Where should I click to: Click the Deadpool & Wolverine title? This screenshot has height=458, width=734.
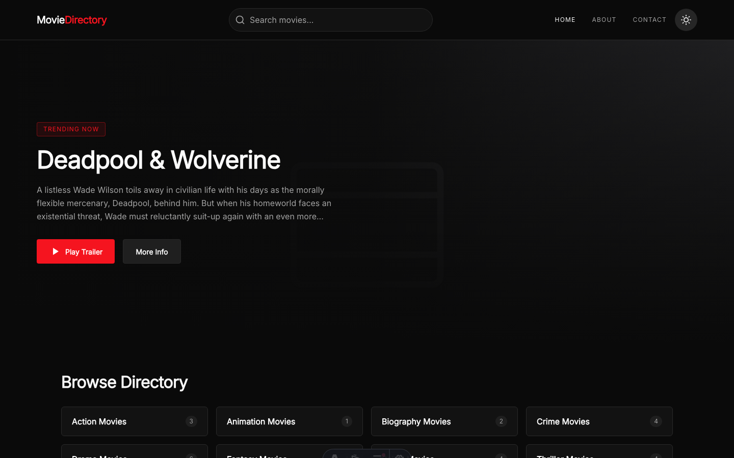159,160
